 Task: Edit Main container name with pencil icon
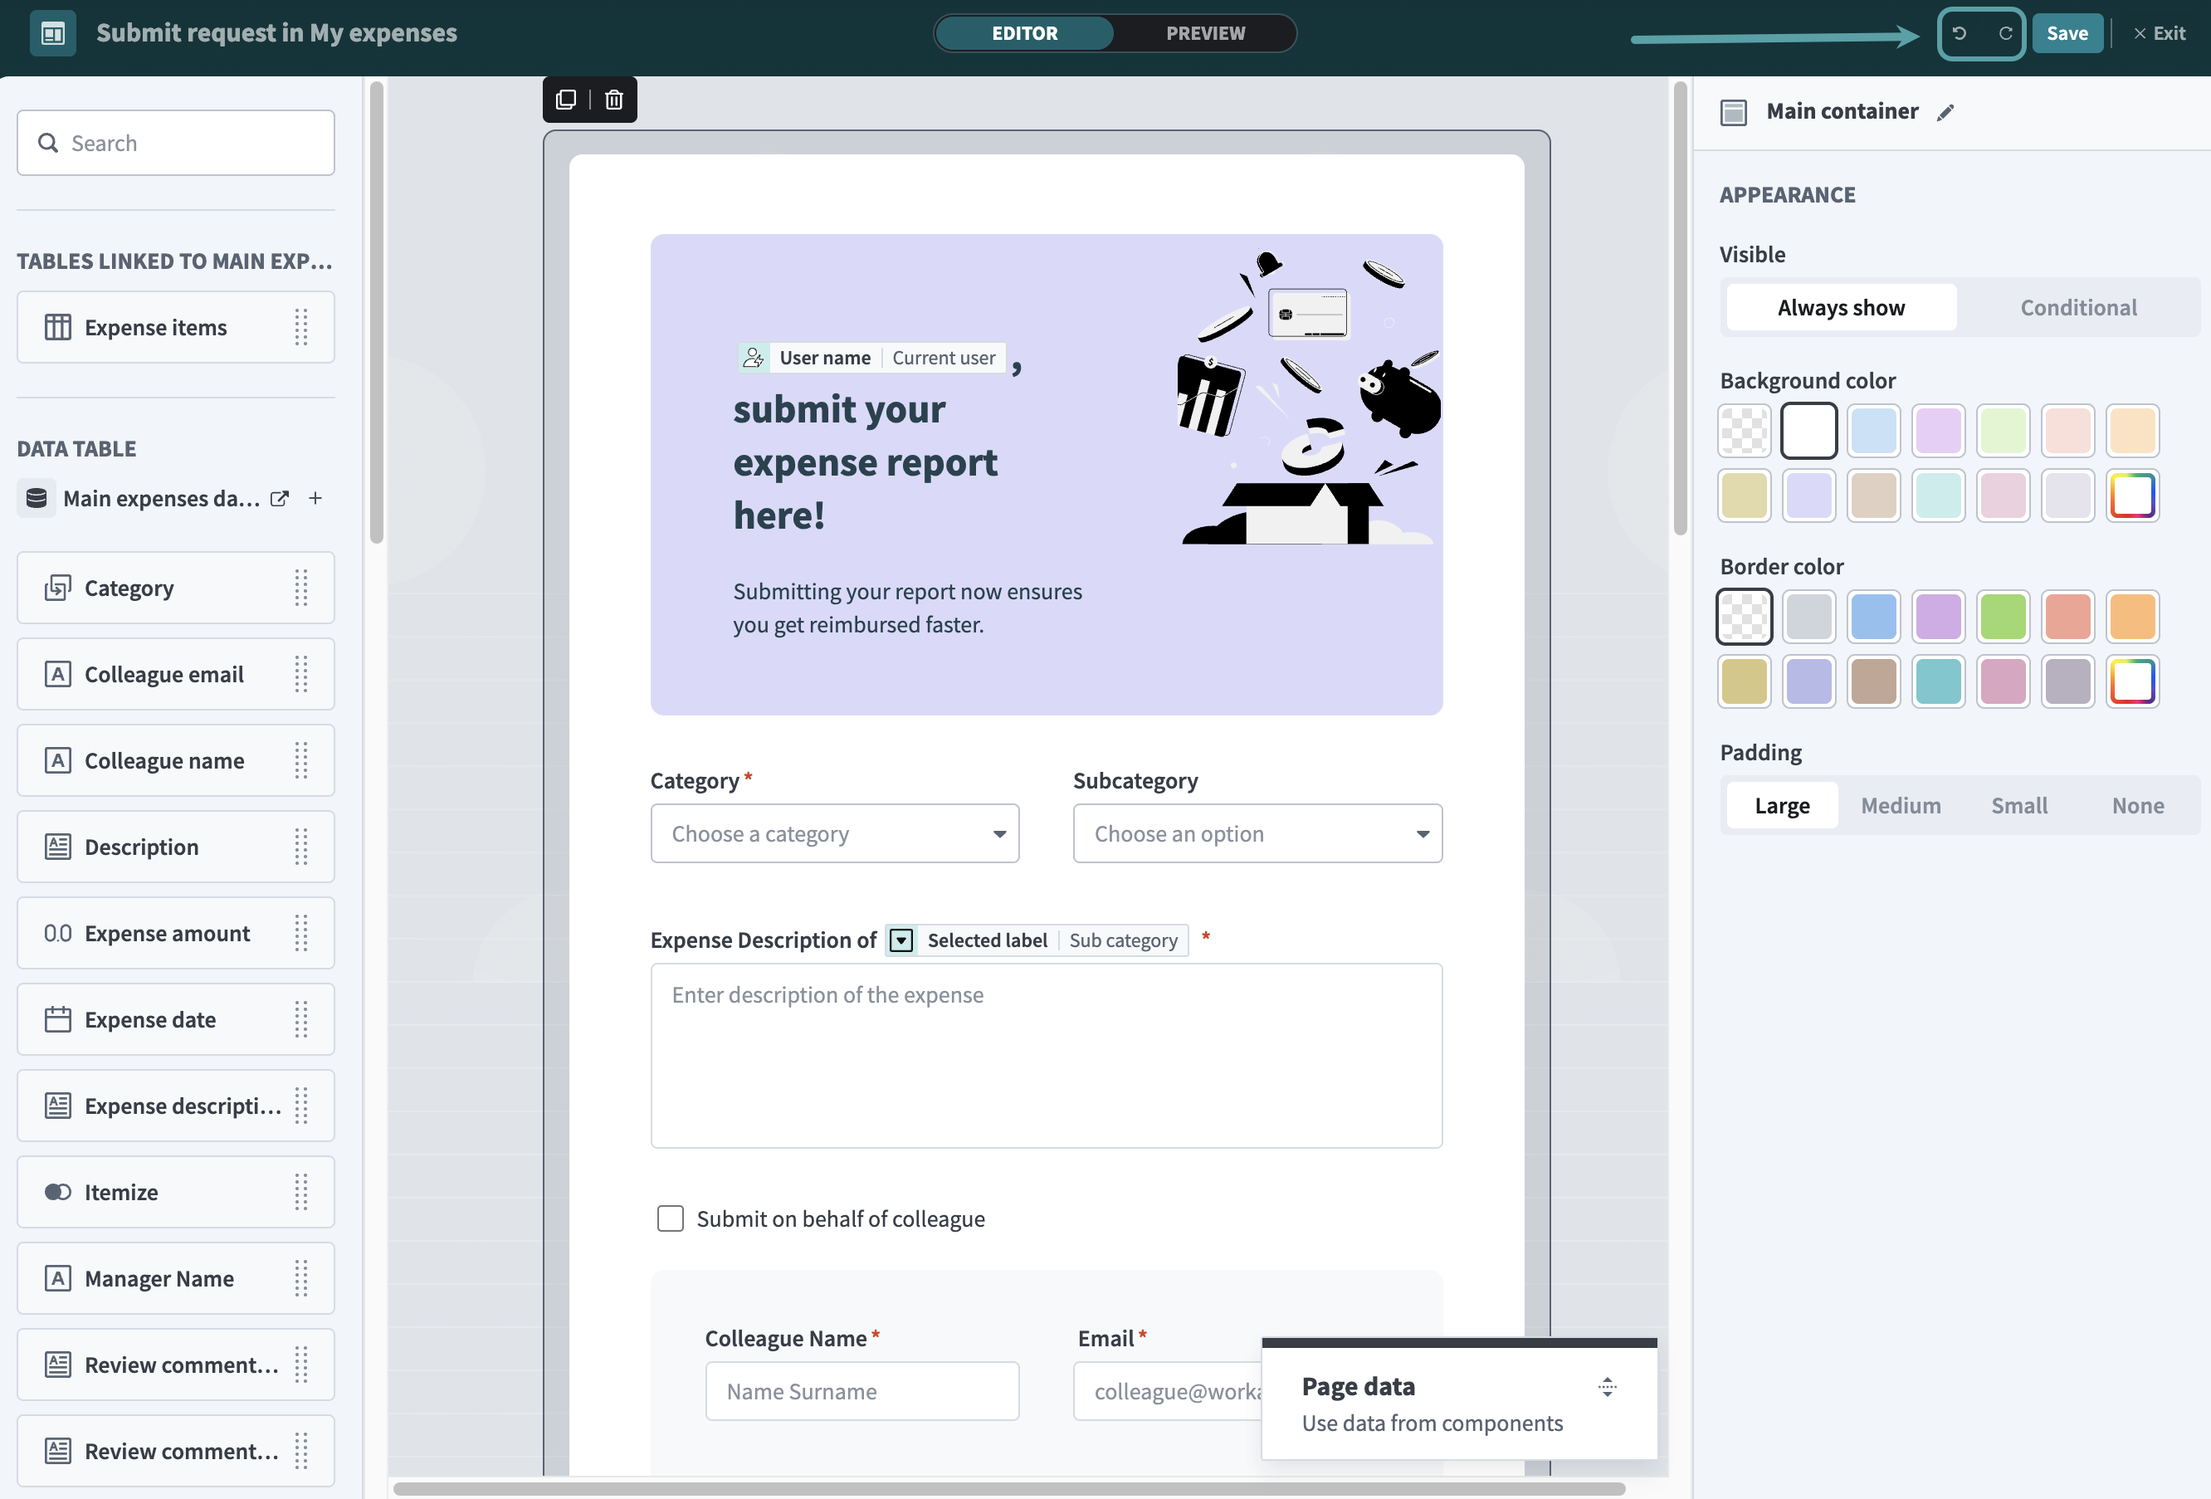(x=1945, y=112)
